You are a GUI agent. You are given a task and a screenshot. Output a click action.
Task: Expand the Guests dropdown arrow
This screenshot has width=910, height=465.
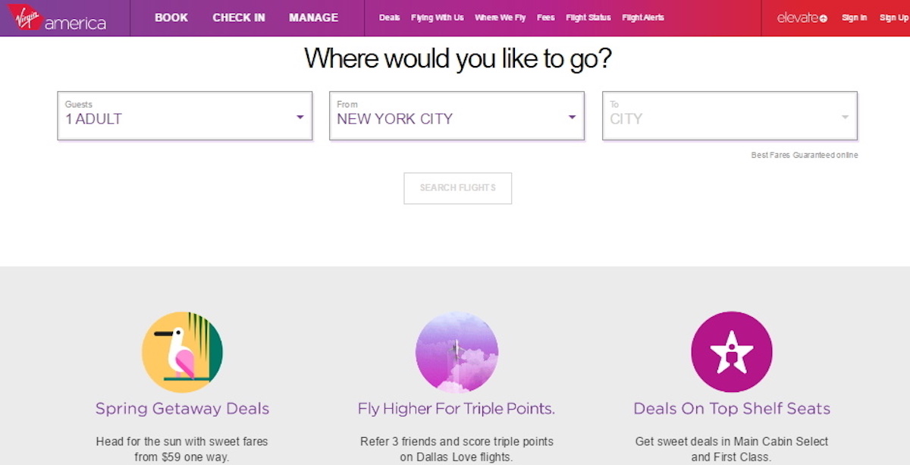click(300, 117)
